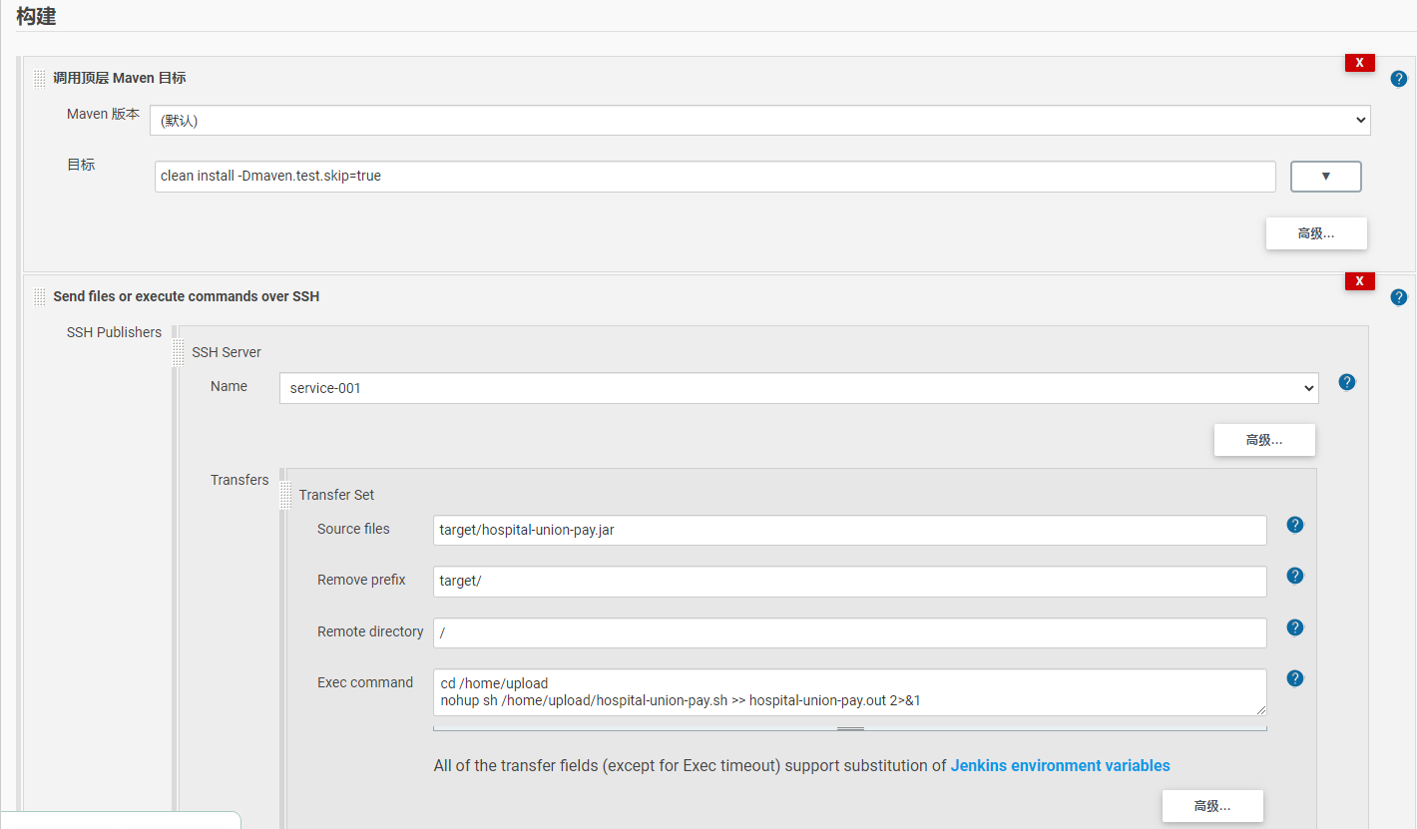Open the Maven version dropdown
The image size is (1417, 829).
pos(759,120)
